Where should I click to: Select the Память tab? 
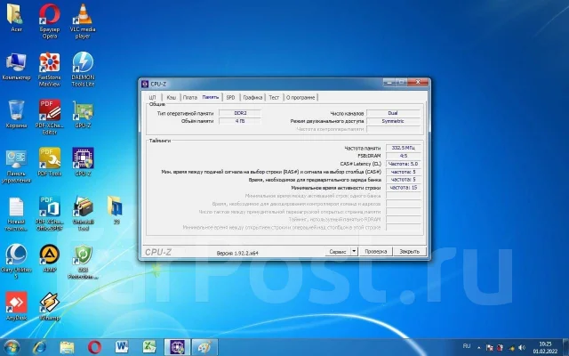tap(211, 97)
